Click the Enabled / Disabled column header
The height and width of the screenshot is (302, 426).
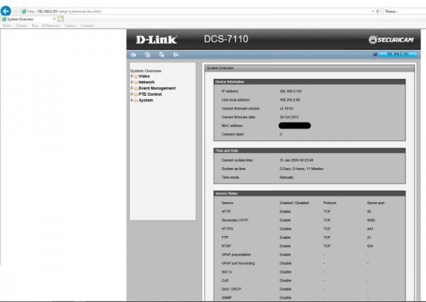(294, 203)
